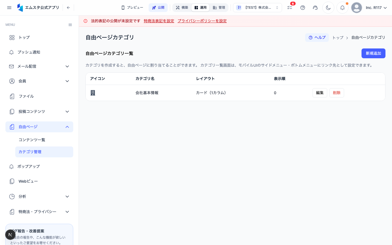The image size is (392, 245).
Task: Click the エムスタ公式アプリ logo
Action: point(38,8)
